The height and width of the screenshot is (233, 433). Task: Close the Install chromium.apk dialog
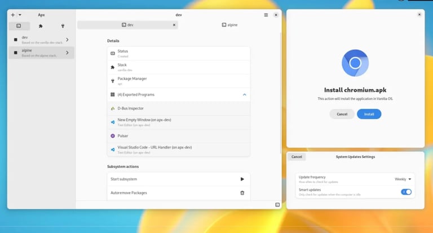[419, 14]
